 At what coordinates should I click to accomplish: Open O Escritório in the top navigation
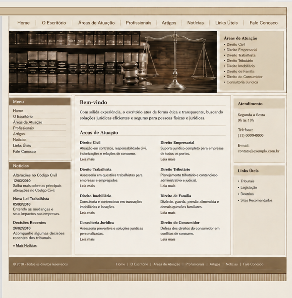[x=54, y=23]
